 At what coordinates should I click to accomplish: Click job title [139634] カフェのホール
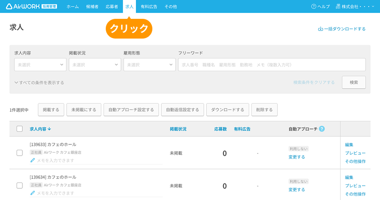point(53,177)
